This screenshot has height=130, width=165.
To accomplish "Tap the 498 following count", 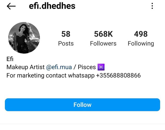I will (x=141, y=34).
